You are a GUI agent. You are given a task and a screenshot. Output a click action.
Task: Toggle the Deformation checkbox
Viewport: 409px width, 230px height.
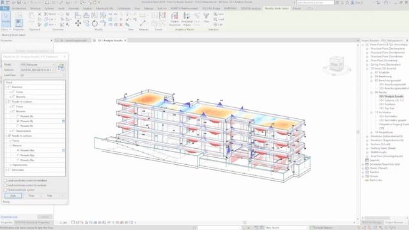click(x=10, y=170)
